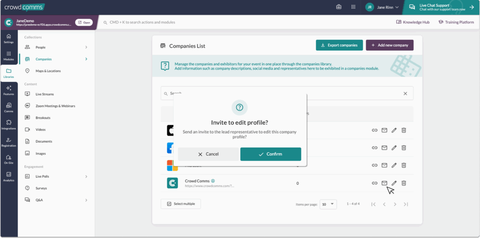This screenshot has width=480, height=238.
Task: Click the edit pencil icon for Crowd Comms
Action: [x=394, y=183]
